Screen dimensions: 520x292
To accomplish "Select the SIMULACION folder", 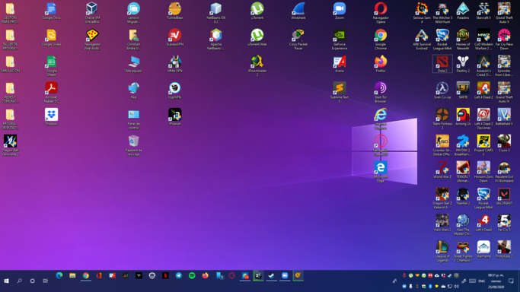I will click(x=11, y=64).
